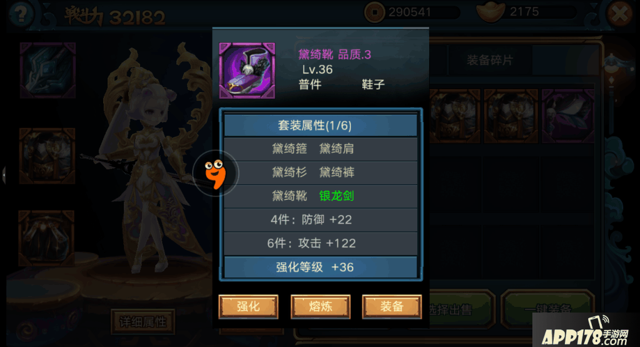Select the middle-left equipped armor slot
The height and width of the screenshot is (347, 640).
[48, 156]
